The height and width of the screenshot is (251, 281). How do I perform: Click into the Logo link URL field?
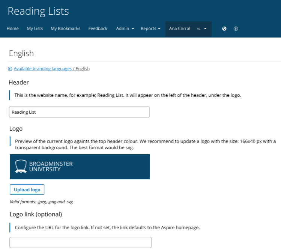pyautogui.click(x=80, y=242)
